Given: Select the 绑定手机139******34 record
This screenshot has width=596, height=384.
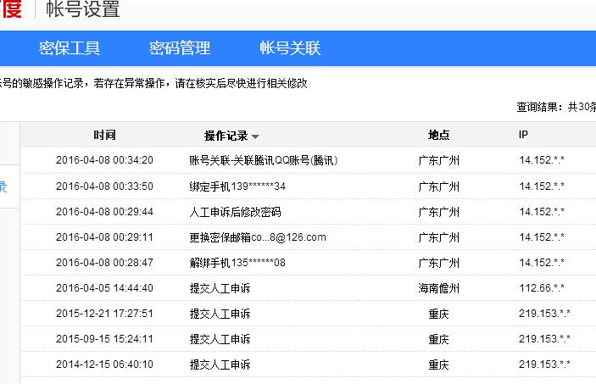Looking at the screenshot, I should tap(237, 186).
